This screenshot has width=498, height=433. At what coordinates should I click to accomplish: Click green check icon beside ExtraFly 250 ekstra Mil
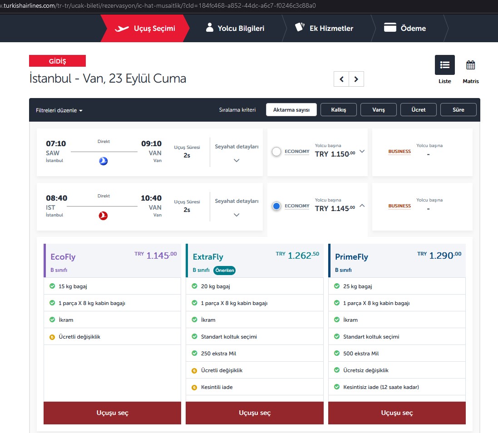tap(194, 353)
